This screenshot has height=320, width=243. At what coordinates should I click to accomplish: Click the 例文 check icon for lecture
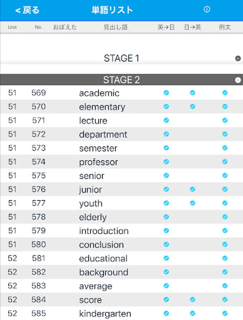click(x=225, y=121)
